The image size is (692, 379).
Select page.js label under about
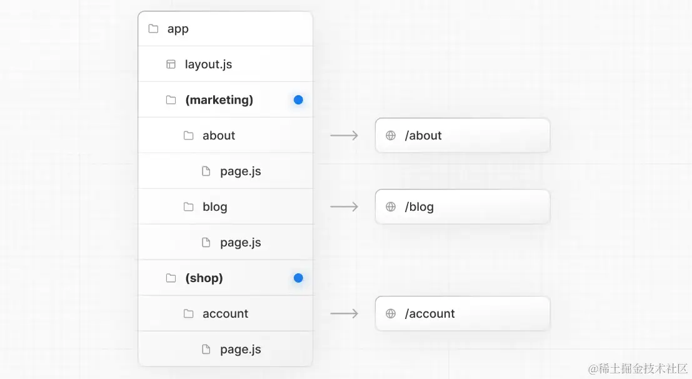click(241, 172)
